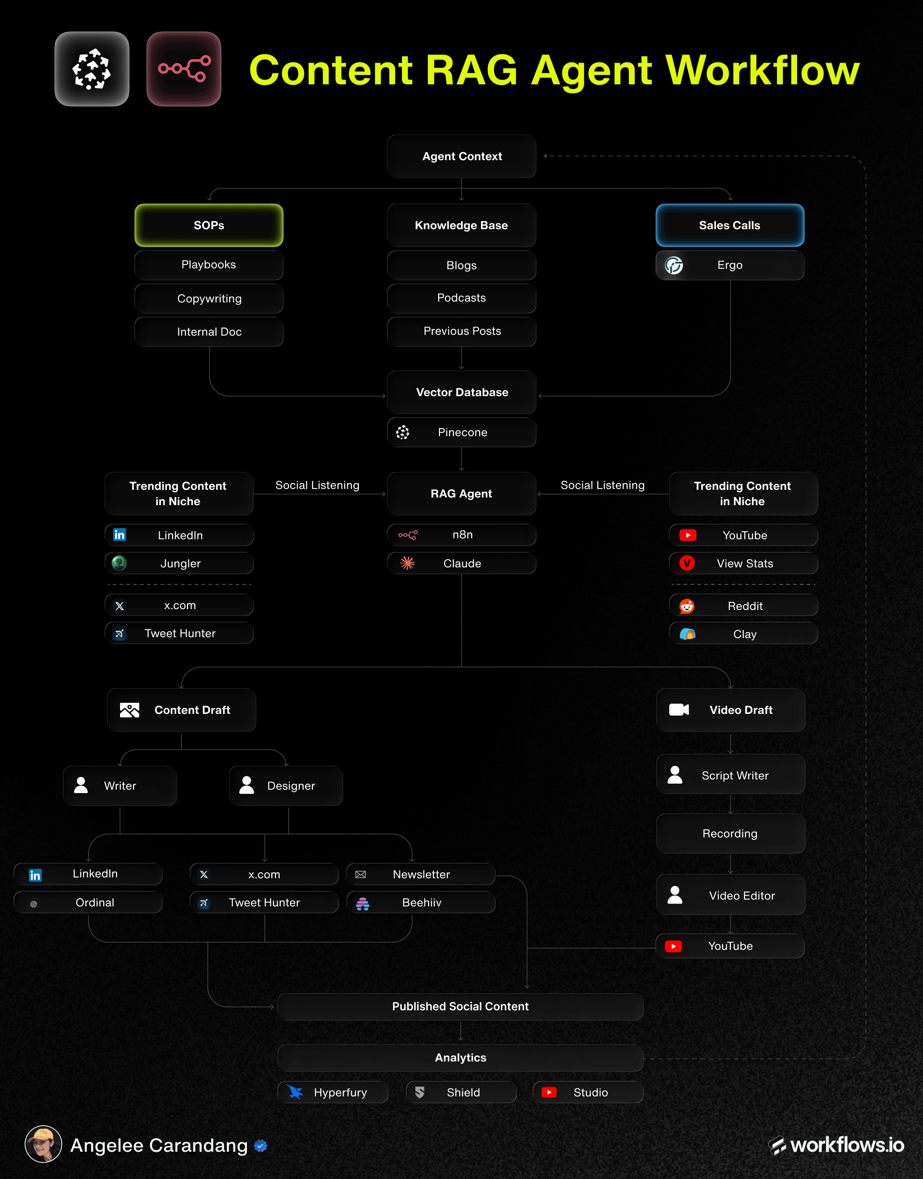Click Angelee Carandang's profile photo
Screen dimensions: 923x1179
tap(44, 1144)
